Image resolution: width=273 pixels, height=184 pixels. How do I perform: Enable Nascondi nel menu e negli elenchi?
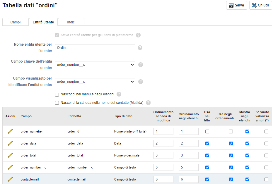(x=57, y=94)
